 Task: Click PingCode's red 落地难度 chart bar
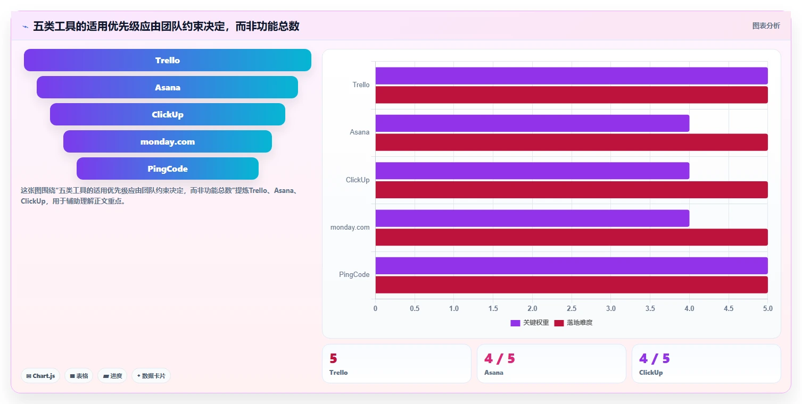[x=572, y=284]
